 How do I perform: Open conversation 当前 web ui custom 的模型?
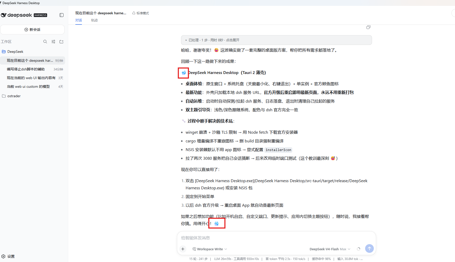tap(32, 86)
